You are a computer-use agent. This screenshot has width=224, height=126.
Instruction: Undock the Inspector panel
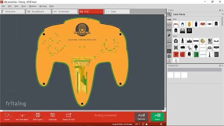(220, 66)
